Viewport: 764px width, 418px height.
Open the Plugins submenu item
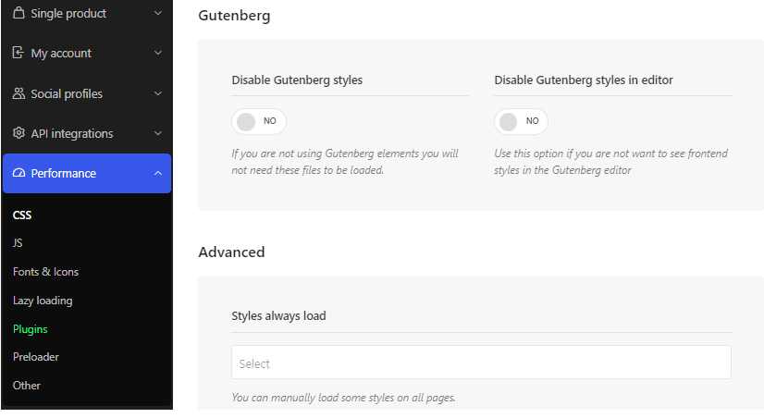point(31,329)
